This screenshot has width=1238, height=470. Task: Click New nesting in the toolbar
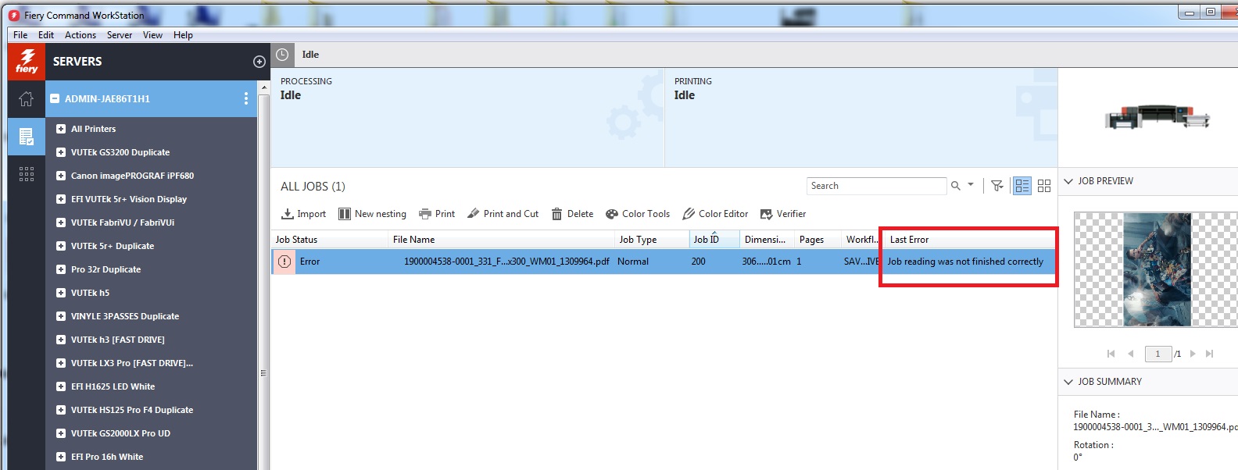click(372, 214)
